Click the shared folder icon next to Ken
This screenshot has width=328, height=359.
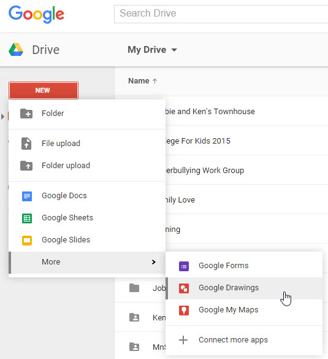point(134,317)
